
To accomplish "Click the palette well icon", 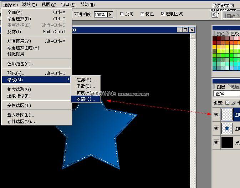I will click(215, 14).
